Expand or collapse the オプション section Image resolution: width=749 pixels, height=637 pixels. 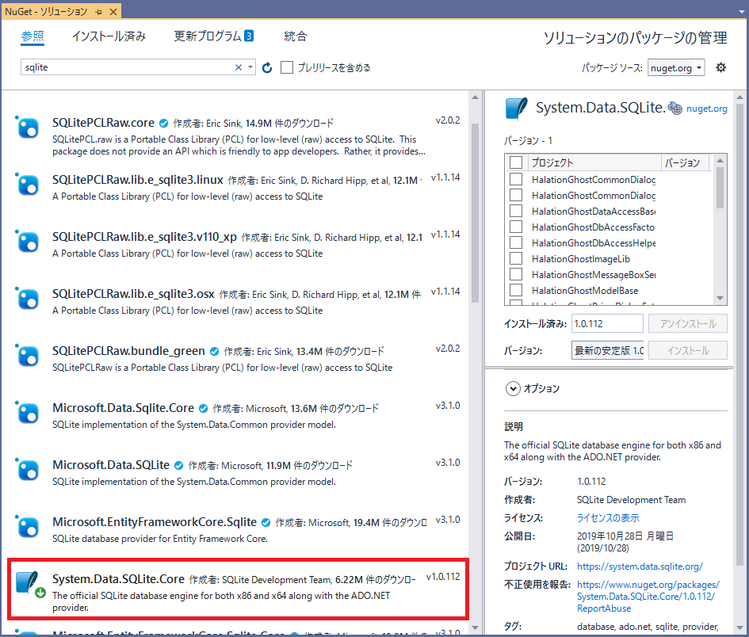513,389
